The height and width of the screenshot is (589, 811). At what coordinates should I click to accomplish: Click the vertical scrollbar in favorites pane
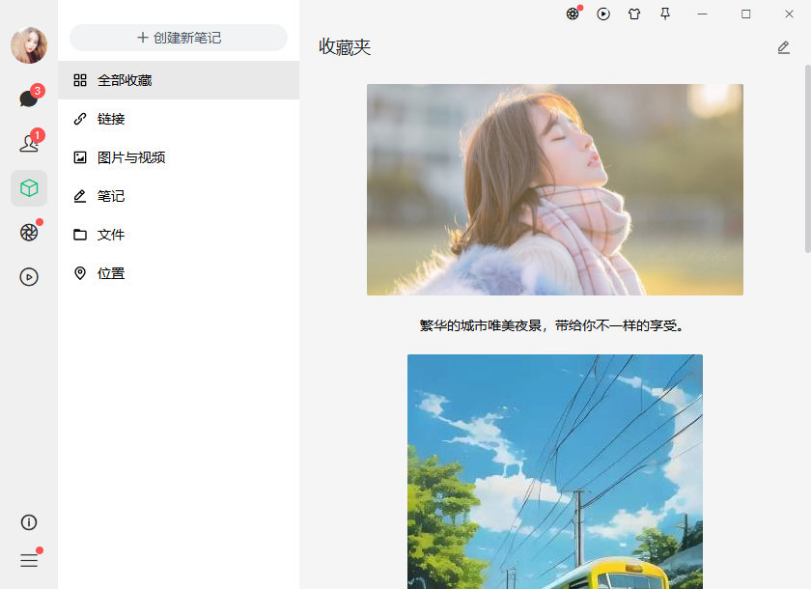(807, 158)
